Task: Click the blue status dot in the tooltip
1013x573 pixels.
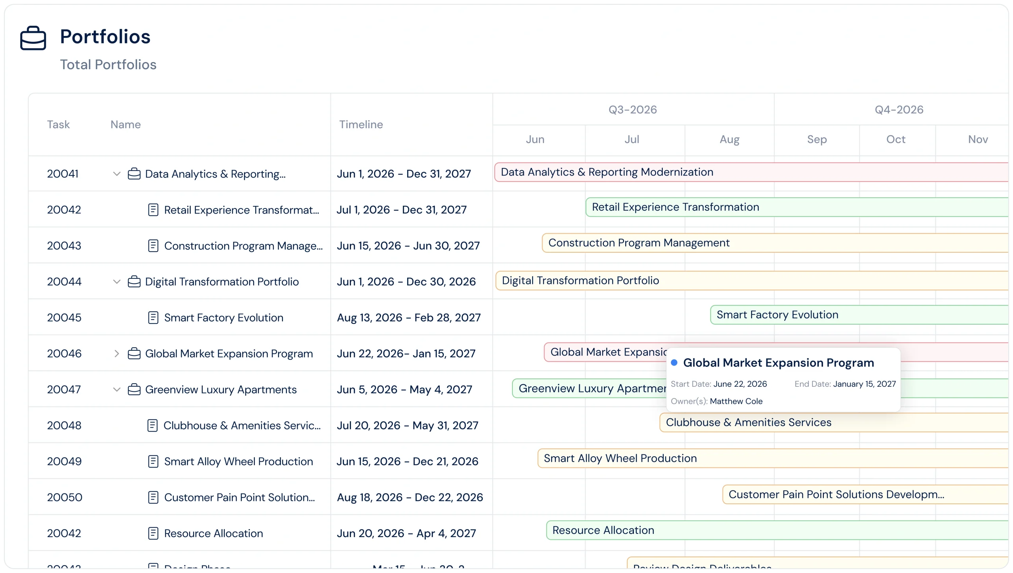Action: coord(674,363)
